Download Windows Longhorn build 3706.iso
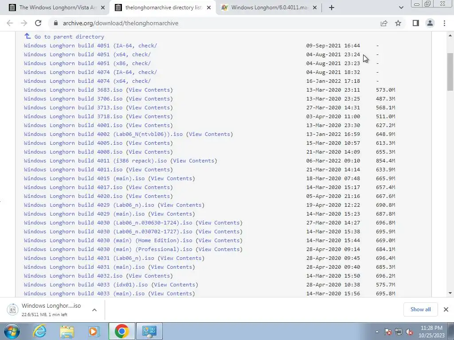 point(73,99)
